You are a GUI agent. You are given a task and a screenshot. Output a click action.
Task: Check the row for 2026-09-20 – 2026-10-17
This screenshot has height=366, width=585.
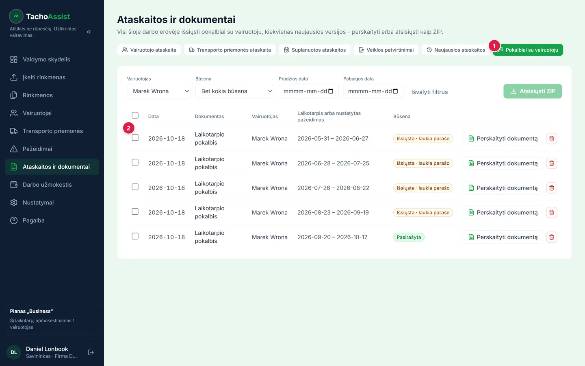click(x=135, y=236)
